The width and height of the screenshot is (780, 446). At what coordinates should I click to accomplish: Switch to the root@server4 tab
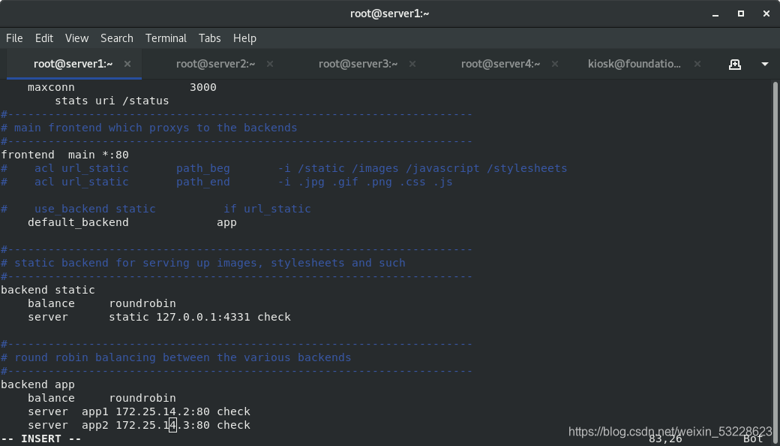click(x=500, y=64)
